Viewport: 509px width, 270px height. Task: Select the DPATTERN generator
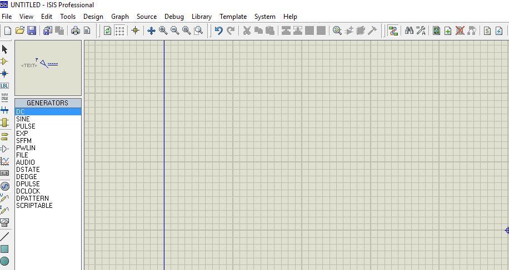coord(48,198)
